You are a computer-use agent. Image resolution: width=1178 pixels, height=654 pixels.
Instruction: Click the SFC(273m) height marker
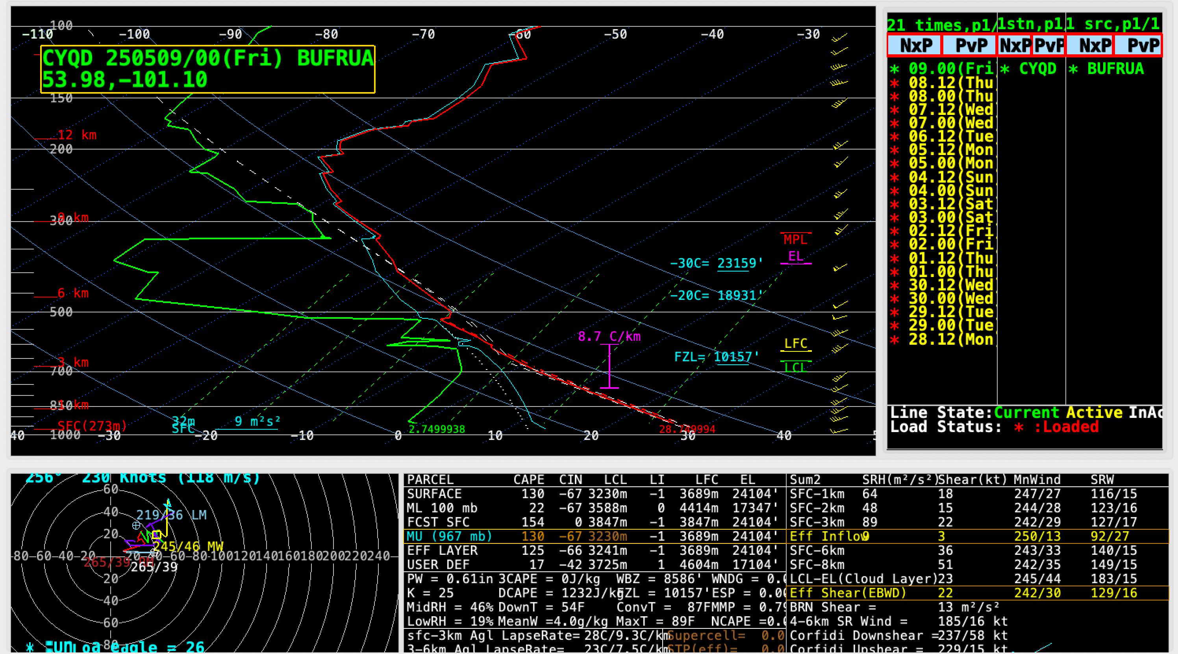[x=92, y=426]
